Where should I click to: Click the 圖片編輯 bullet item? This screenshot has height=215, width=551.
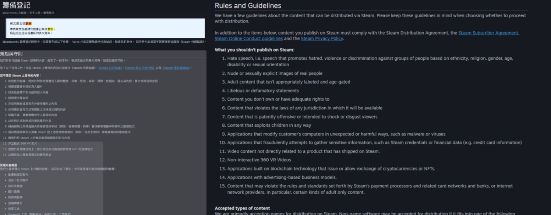point(14,192)
